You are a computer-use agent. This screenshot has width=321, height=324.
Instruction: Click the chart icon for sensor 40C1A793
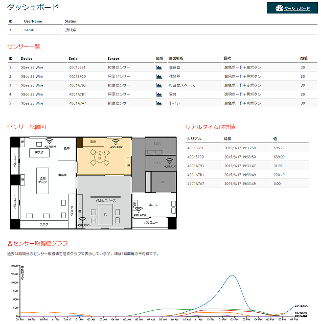[x=159, y=85]
